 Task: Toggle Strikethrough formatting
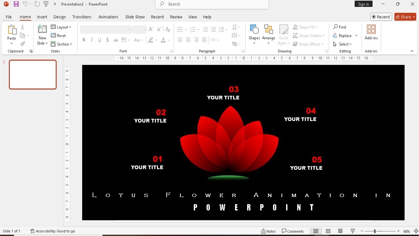click(116, 40)
